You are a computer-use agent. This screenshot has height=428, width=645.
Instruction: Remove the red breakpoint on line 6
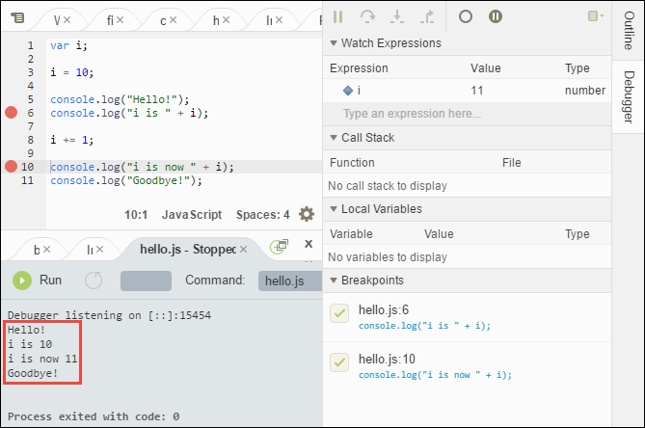point(12,113)
